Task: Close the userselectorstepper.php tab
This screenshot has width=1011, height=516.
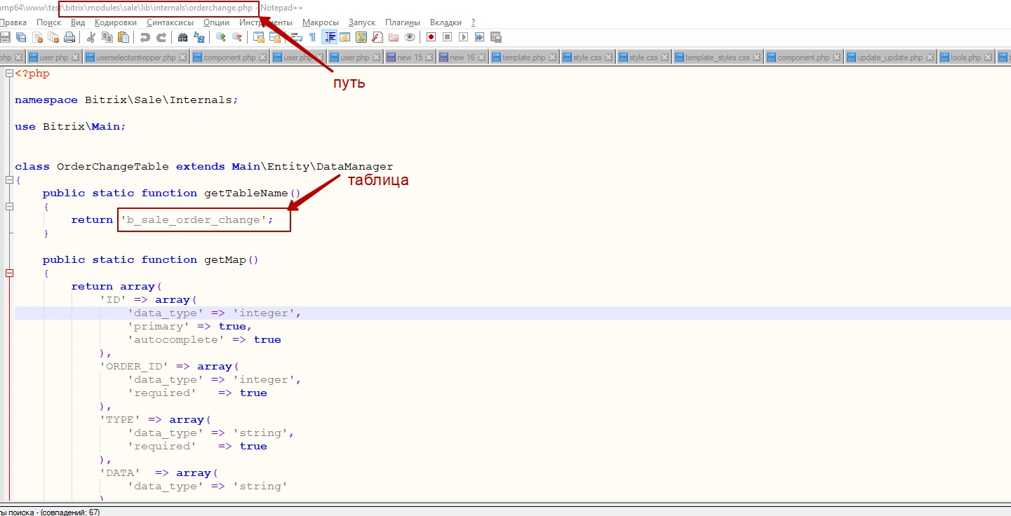Action: pyautogui.click(x=183, y=57)
